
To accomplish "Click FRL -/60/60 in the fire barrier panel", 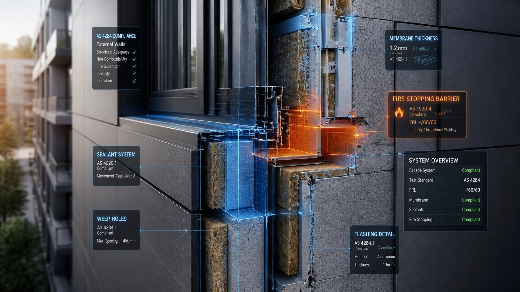I will click(423, 122).
